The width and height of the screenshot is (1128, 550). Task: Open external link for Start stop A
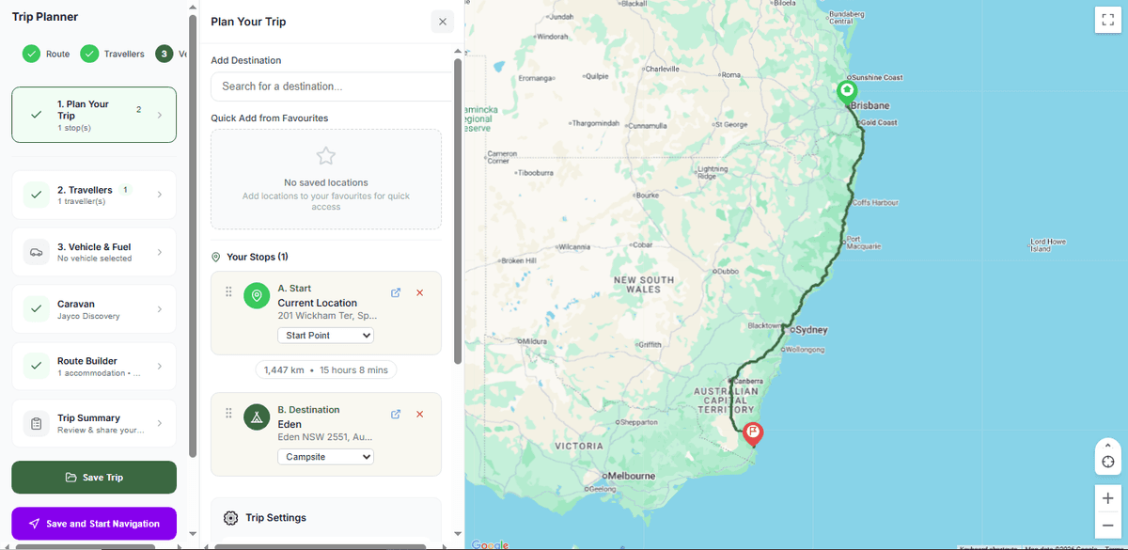coord(396,292)
